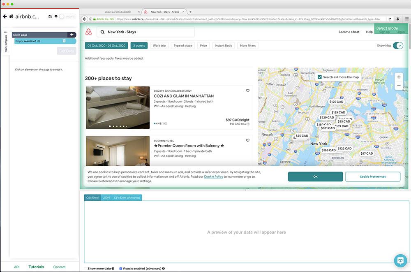
Task: Select the $166 CAD map marker
Action: click(x=328, y=150)
